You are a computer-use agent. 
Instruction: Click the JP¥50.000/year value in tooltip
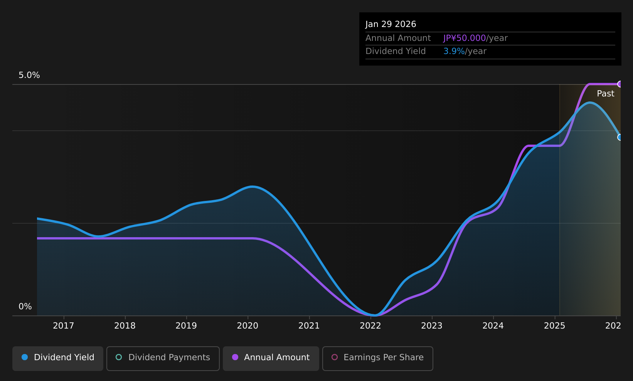pos(475,38)
